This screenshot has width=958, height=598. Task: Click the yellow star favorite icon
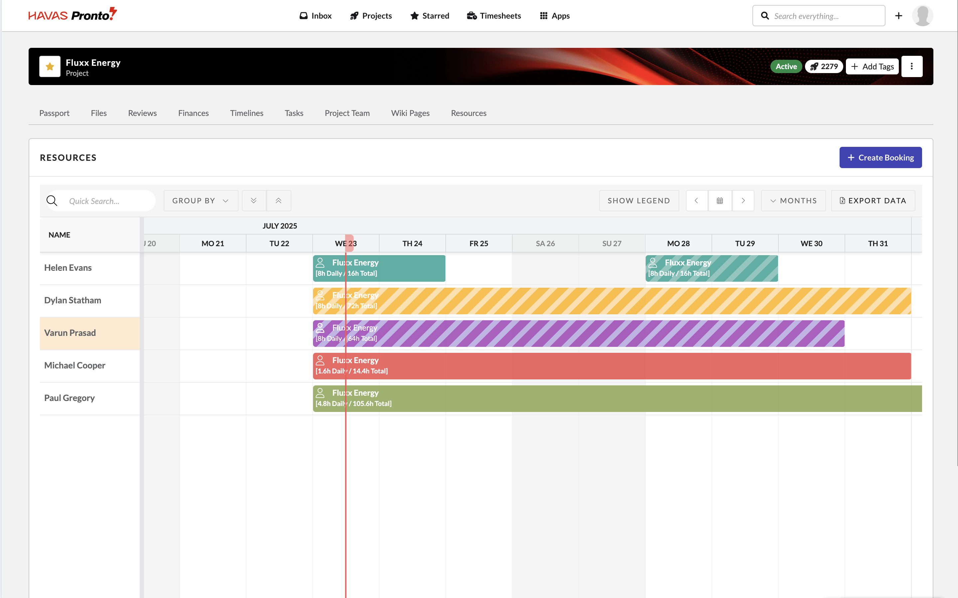50,66
